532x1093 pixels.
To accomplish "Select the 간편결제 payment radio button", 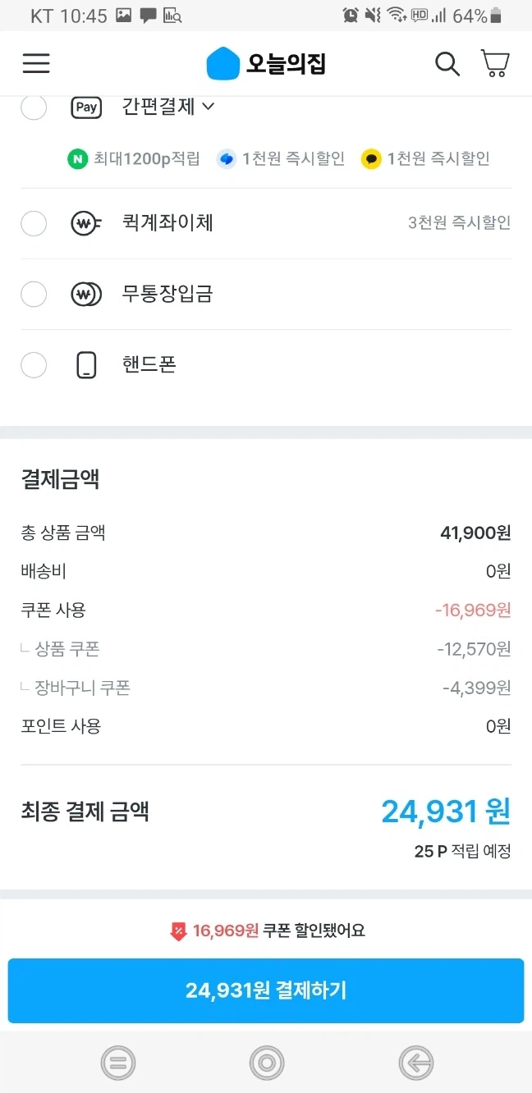I will pos(34,107).
